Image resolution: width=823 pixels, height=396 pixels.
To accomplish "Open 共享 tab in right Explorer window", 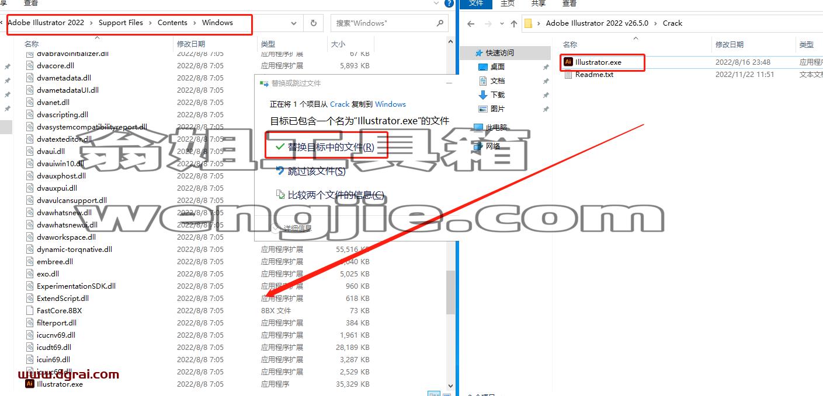I will coord(539,3).
